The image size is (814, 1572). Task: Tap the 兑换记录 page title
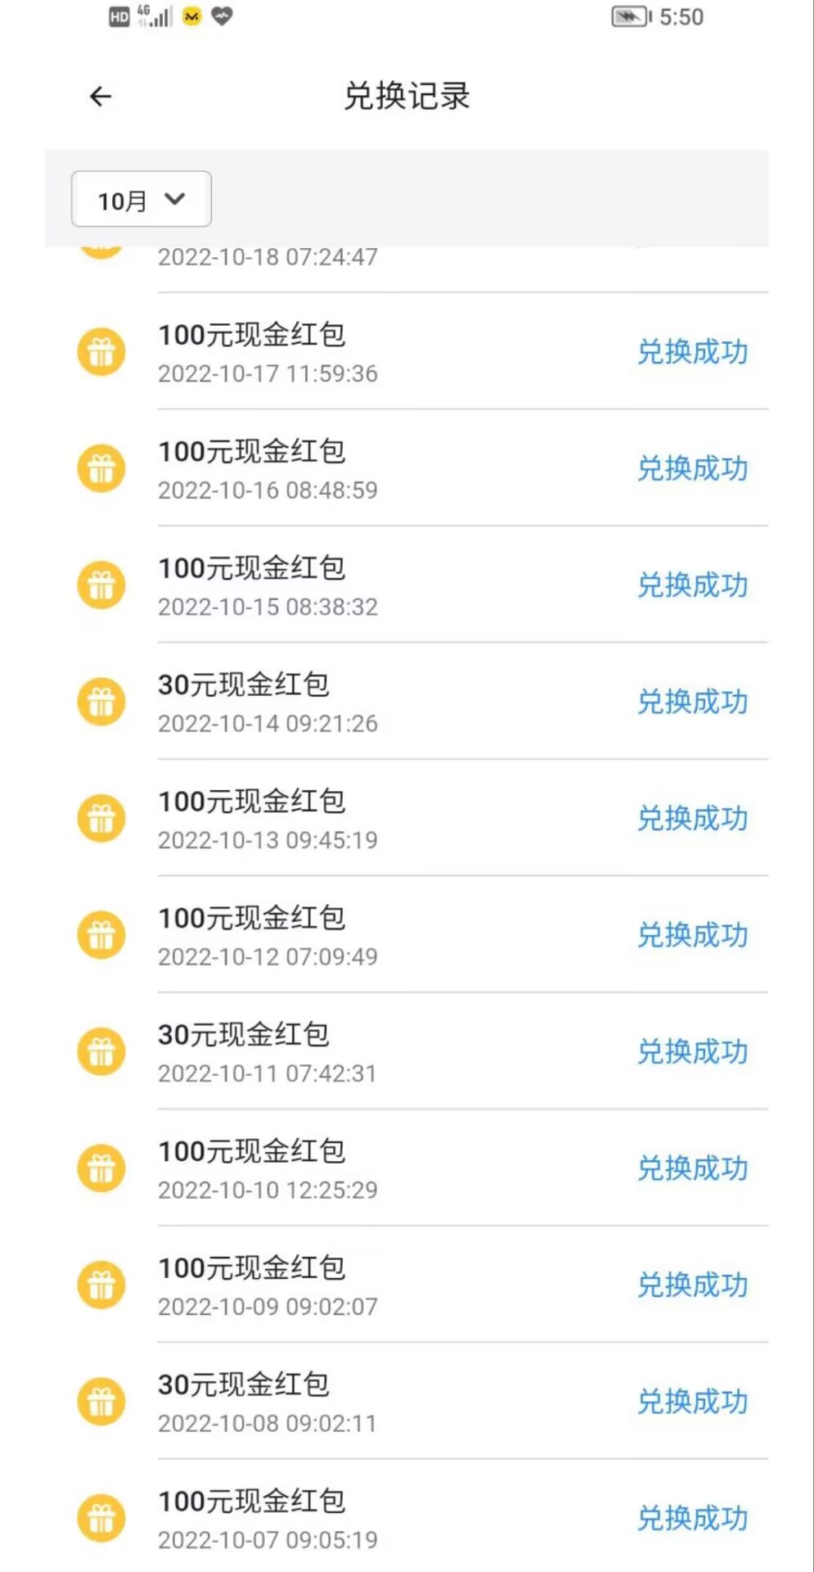[x=407, y=97]
